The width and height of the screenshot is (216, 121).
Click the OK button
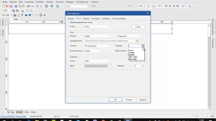point(115,99)
